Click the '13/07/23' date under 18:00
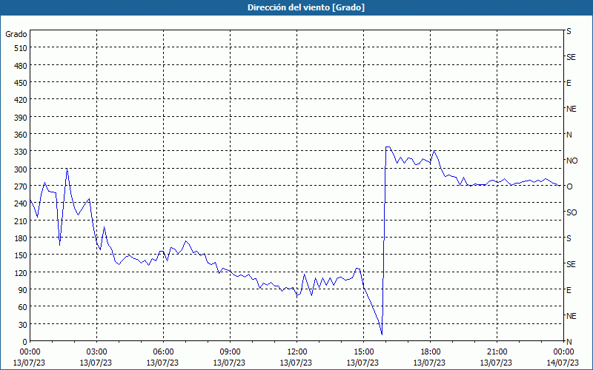 click(x=430, y=363)
